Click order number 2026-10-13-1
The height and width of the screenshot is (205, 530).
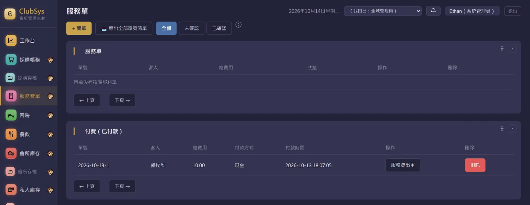93,165
